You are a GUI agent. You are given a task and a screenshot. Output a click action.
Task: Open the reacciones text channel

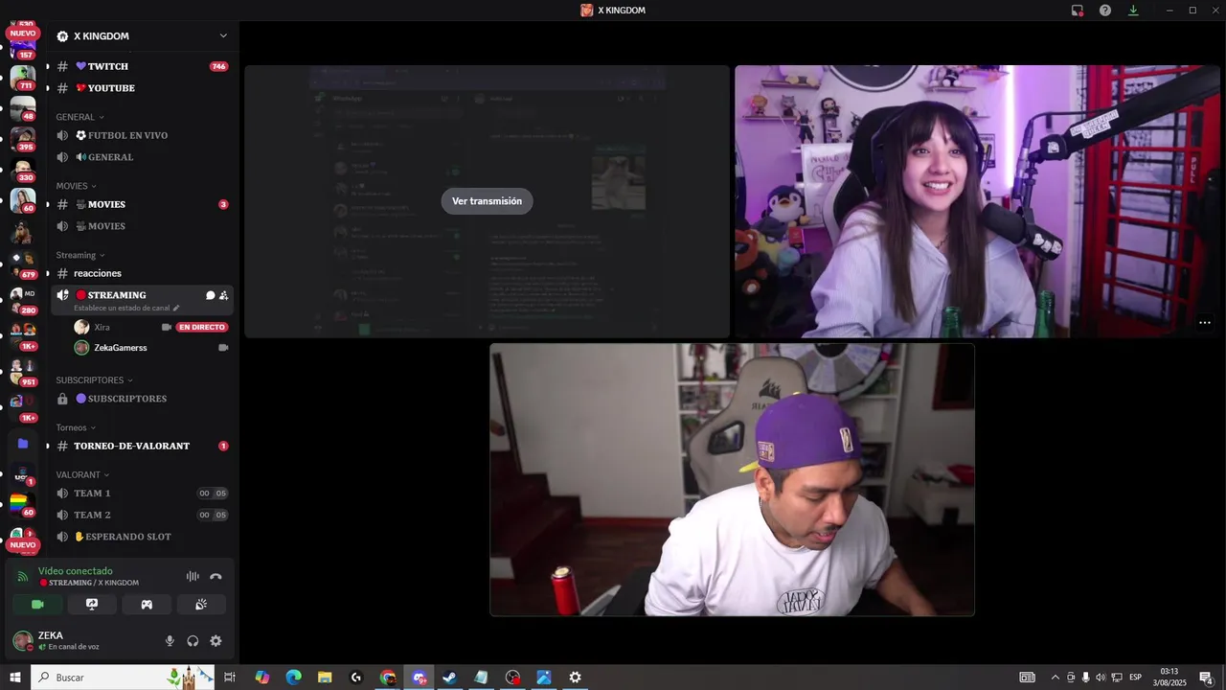pos(142,273)
